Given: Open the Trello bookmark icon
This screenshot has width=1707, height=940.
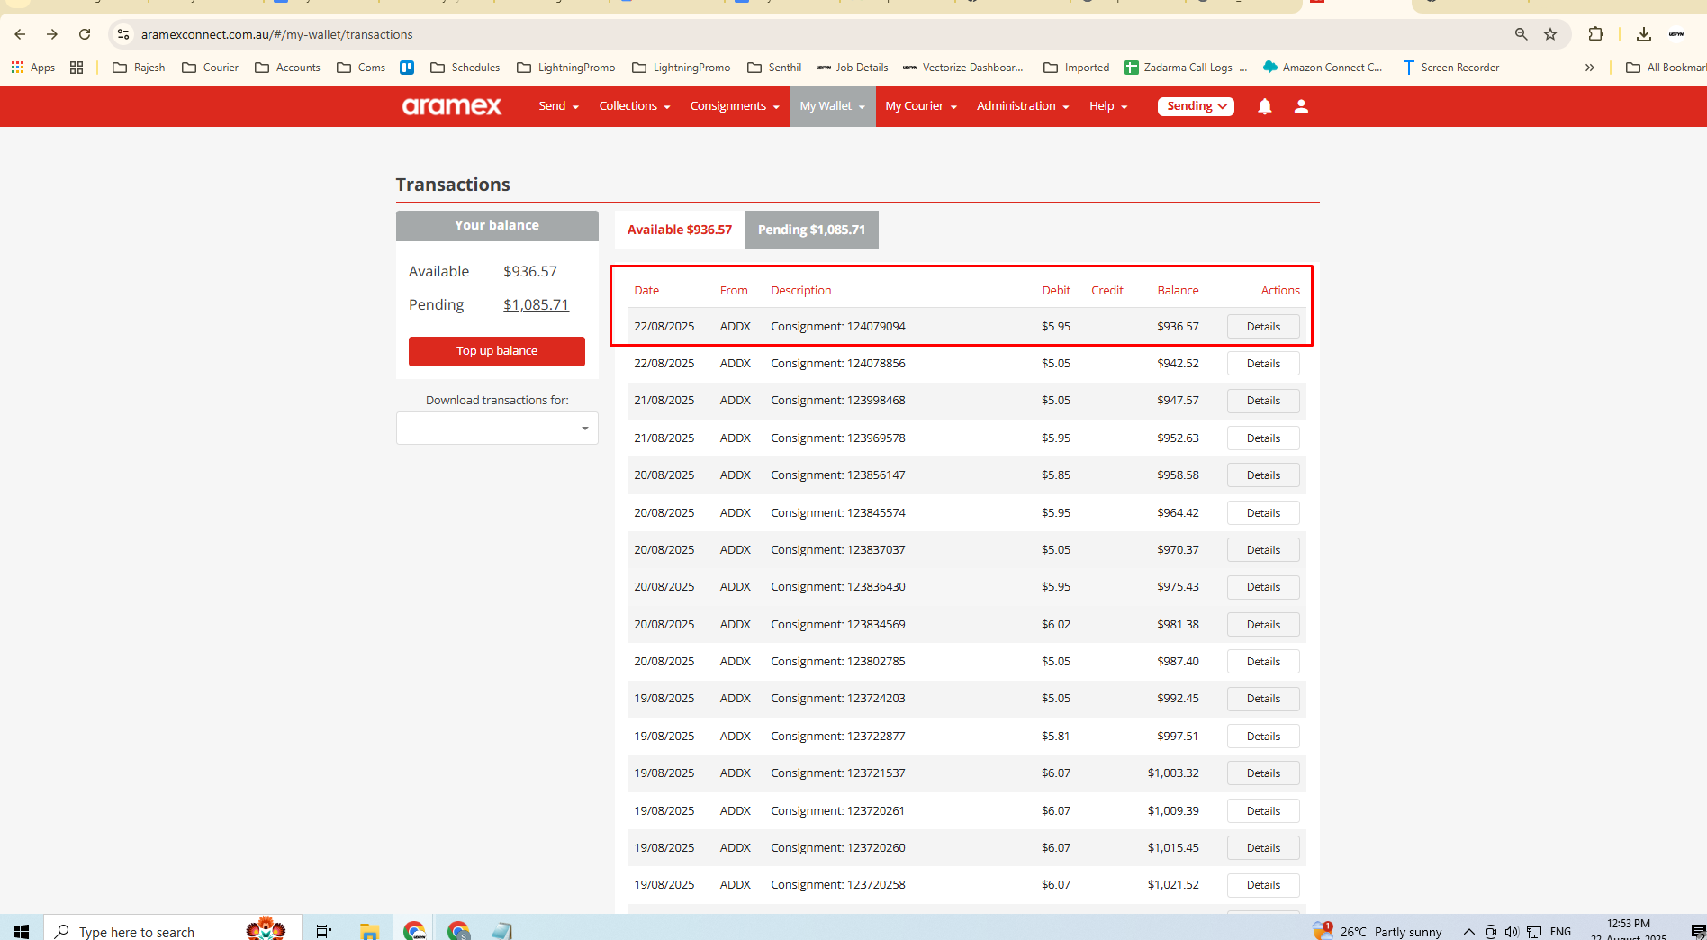Looking at the screenshot, I should 407,68.
